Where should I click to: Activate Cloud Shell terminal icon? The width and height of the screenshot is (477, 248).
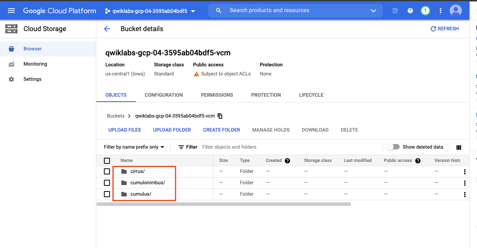coord(395,11)
